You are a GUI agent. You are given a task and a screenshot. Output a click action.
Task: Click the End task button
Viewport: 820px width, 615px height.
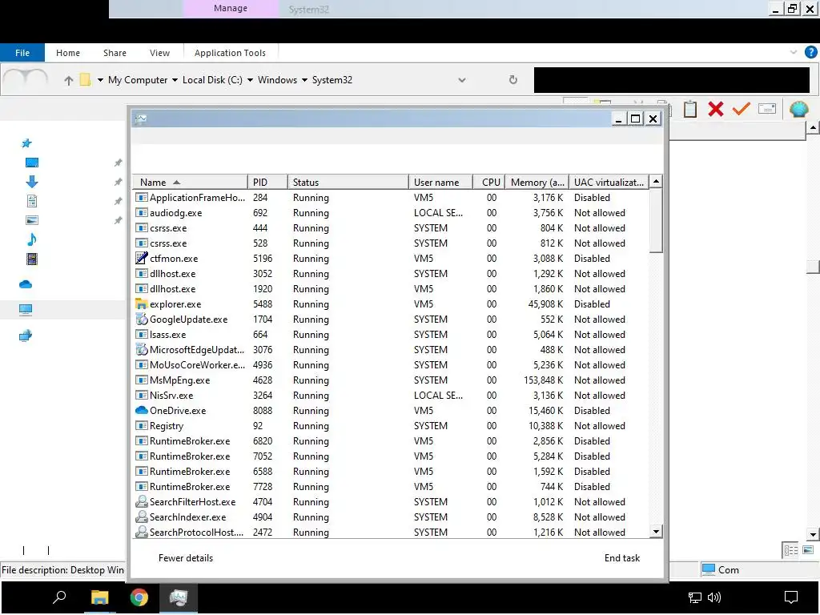(x=621, y=558)
